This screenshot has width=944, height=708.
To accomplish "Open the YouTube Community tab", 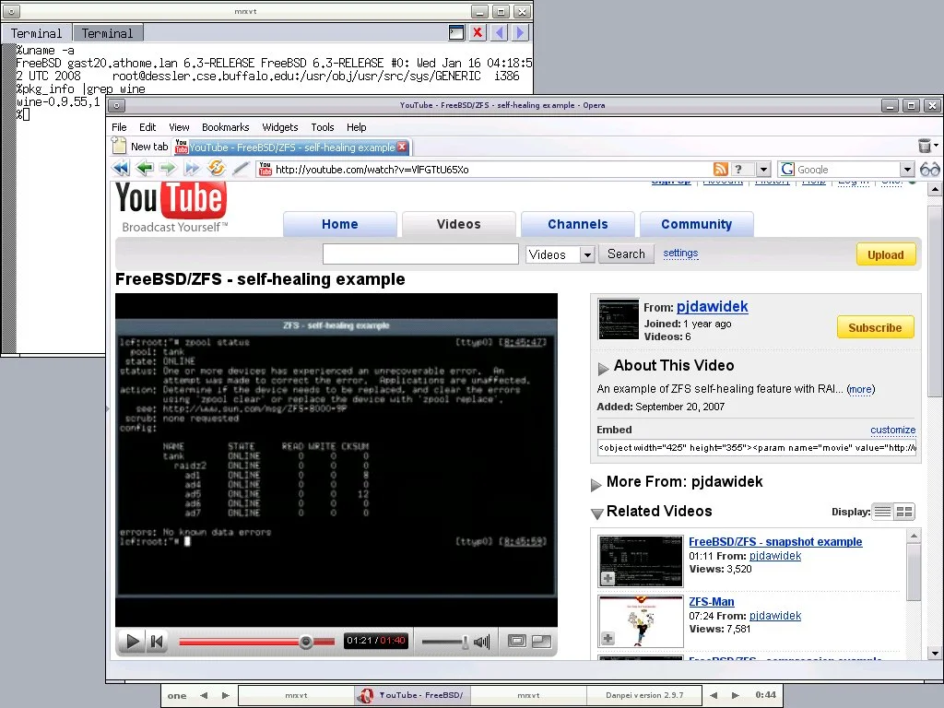I will 697,224.
